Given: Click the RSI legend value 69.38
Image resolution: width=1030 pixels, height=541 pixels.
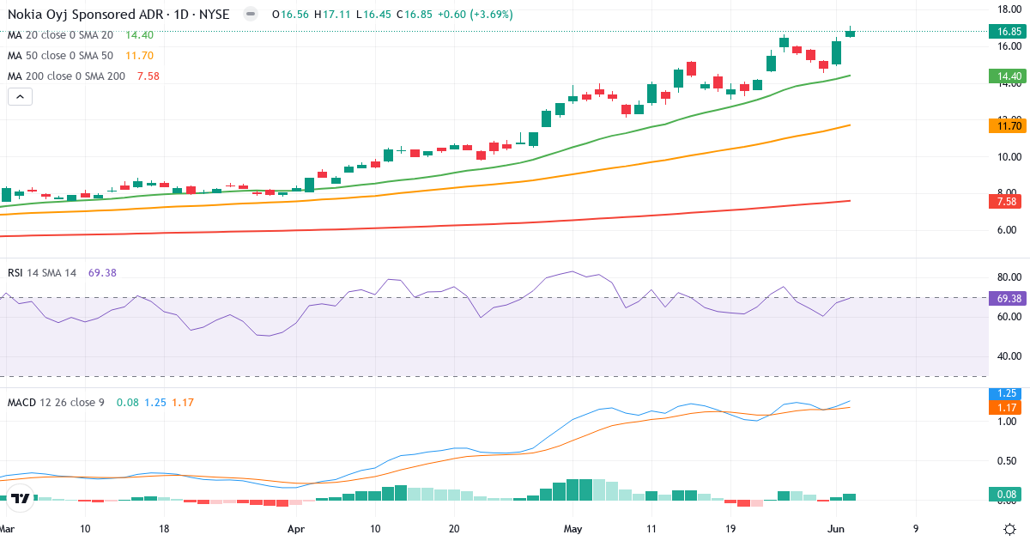Looking at the screenshot, I should tap(102, 273).
